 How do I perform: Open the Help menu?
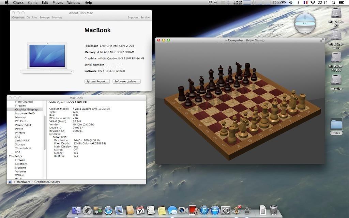(88, 2)
